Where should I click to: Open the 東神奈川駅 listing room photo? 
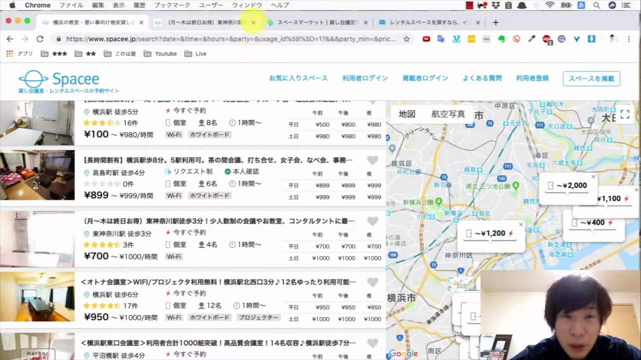coord(37,239)
